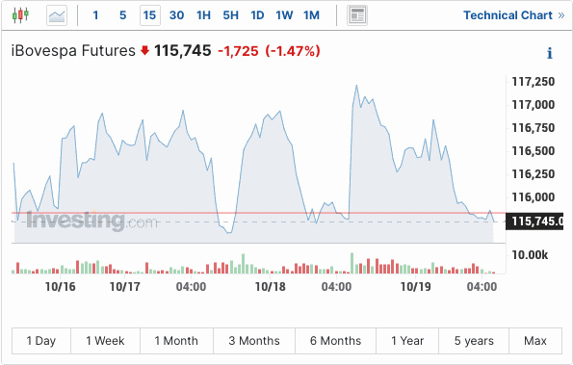Click the 10.00k volume axis label

coord(530,254)
